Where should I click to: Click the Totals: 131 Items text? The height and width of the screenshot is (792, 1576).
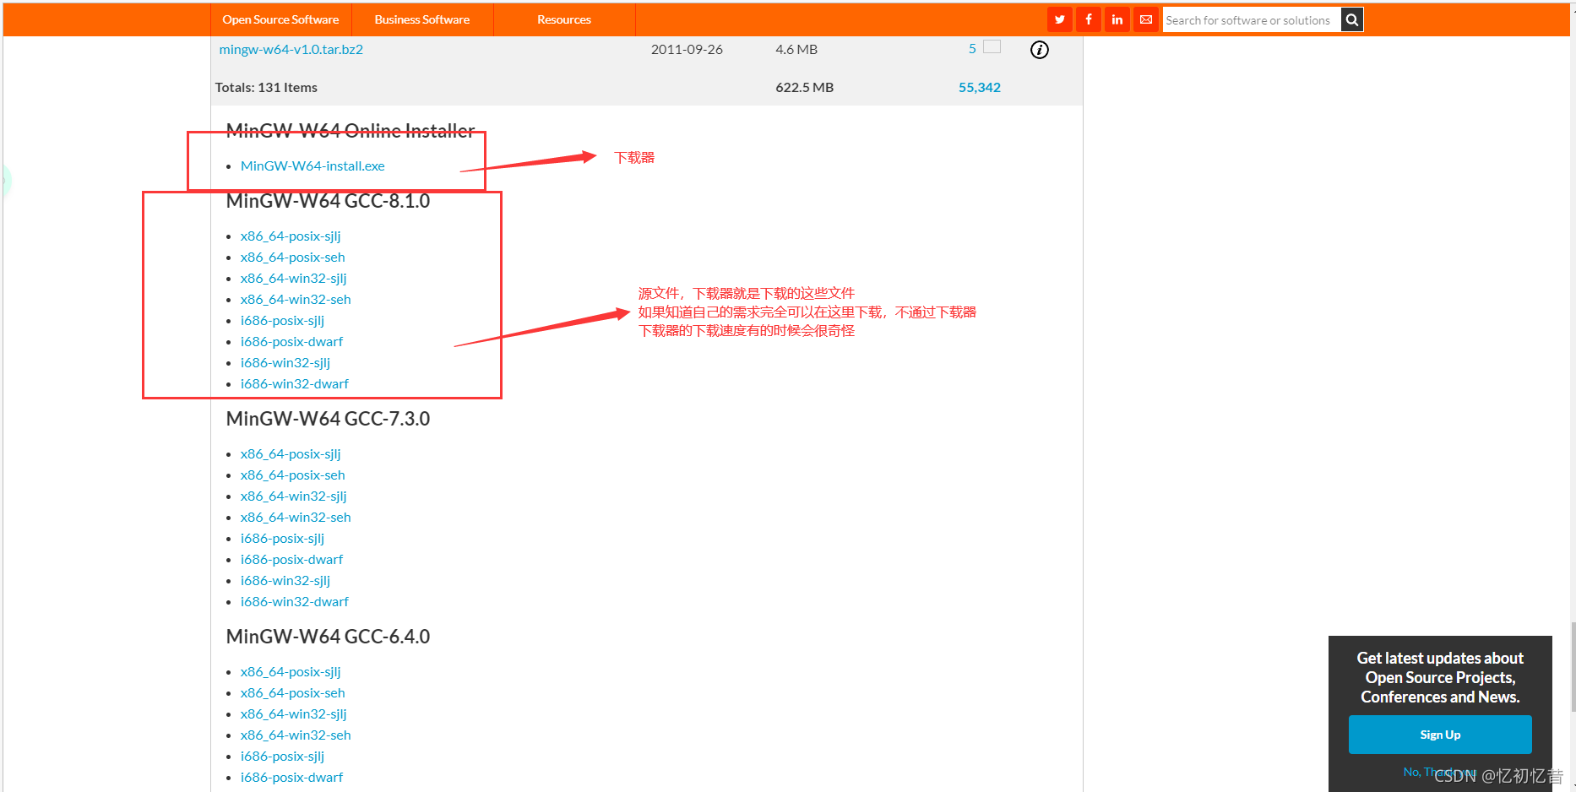[x=266, y=87]
